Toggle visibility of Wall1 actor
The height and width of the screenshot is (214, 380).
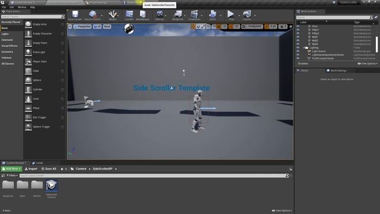click(x=298, y=37)
